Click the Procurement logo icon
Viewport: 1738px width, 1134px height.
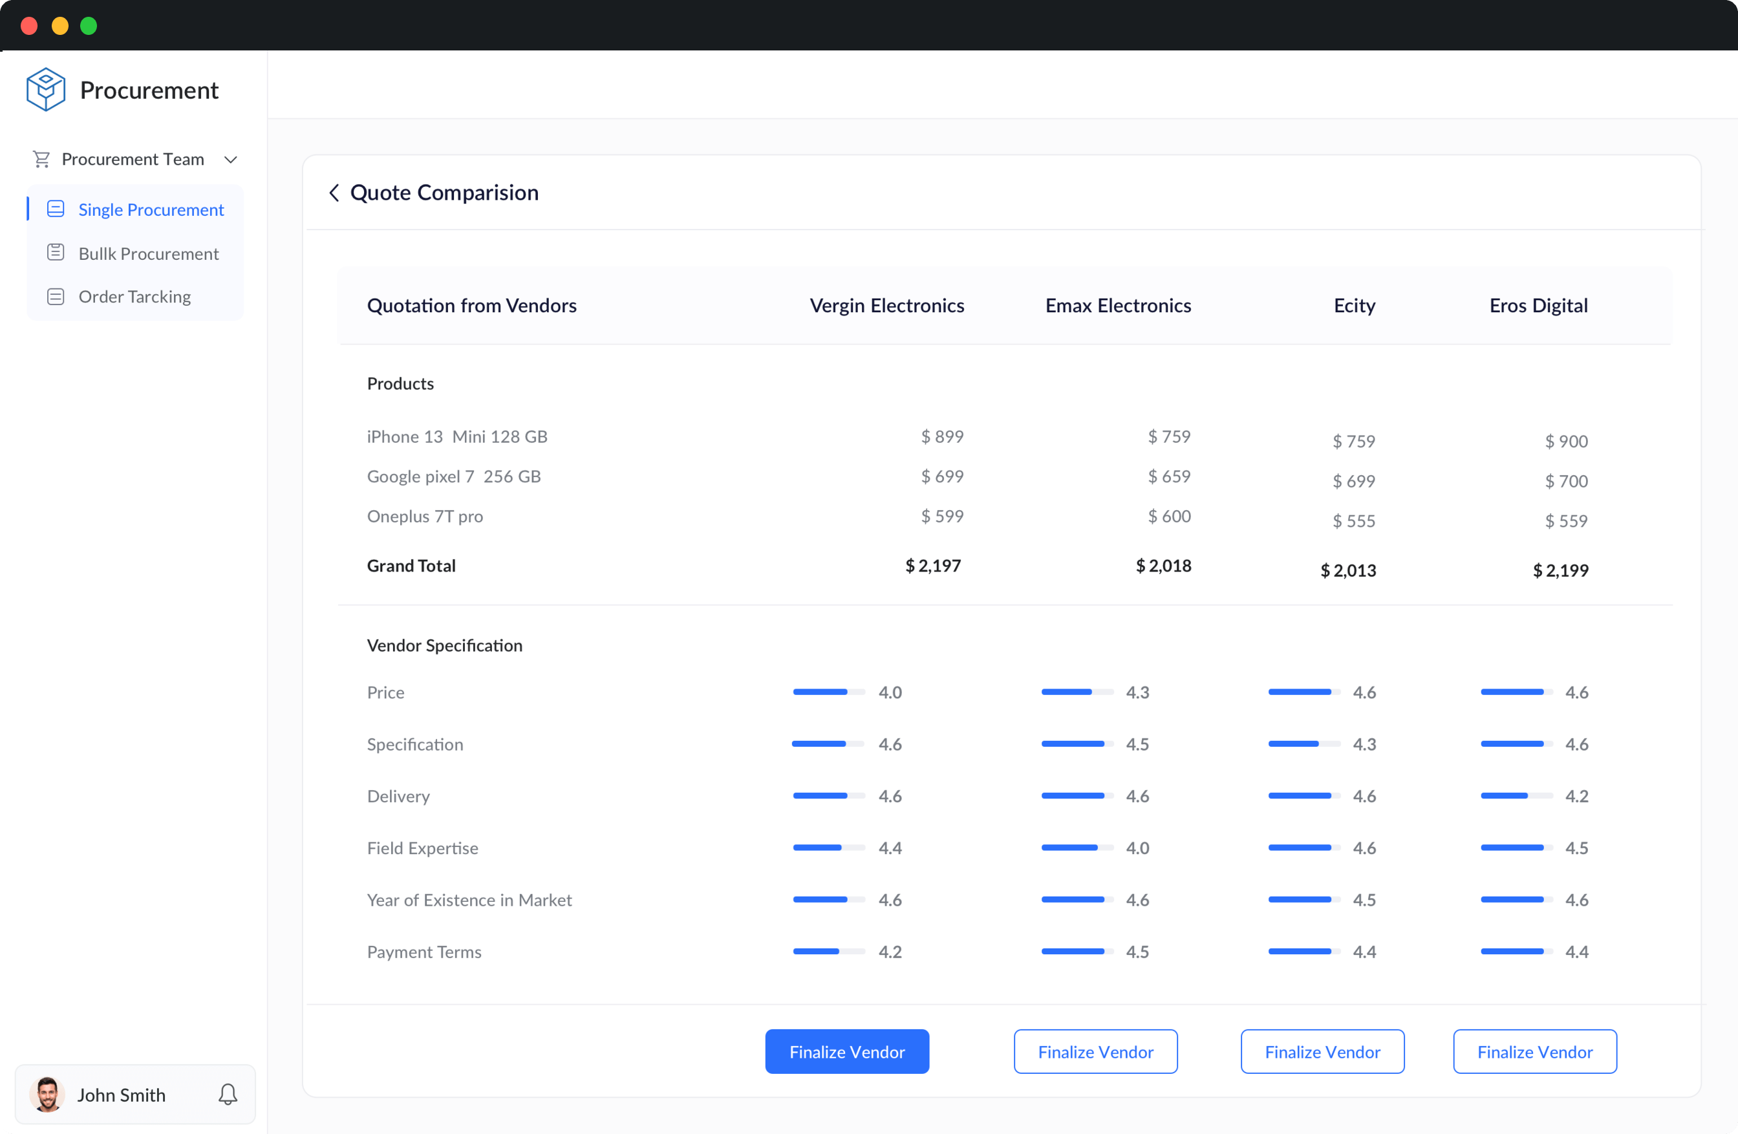(45, 89)
